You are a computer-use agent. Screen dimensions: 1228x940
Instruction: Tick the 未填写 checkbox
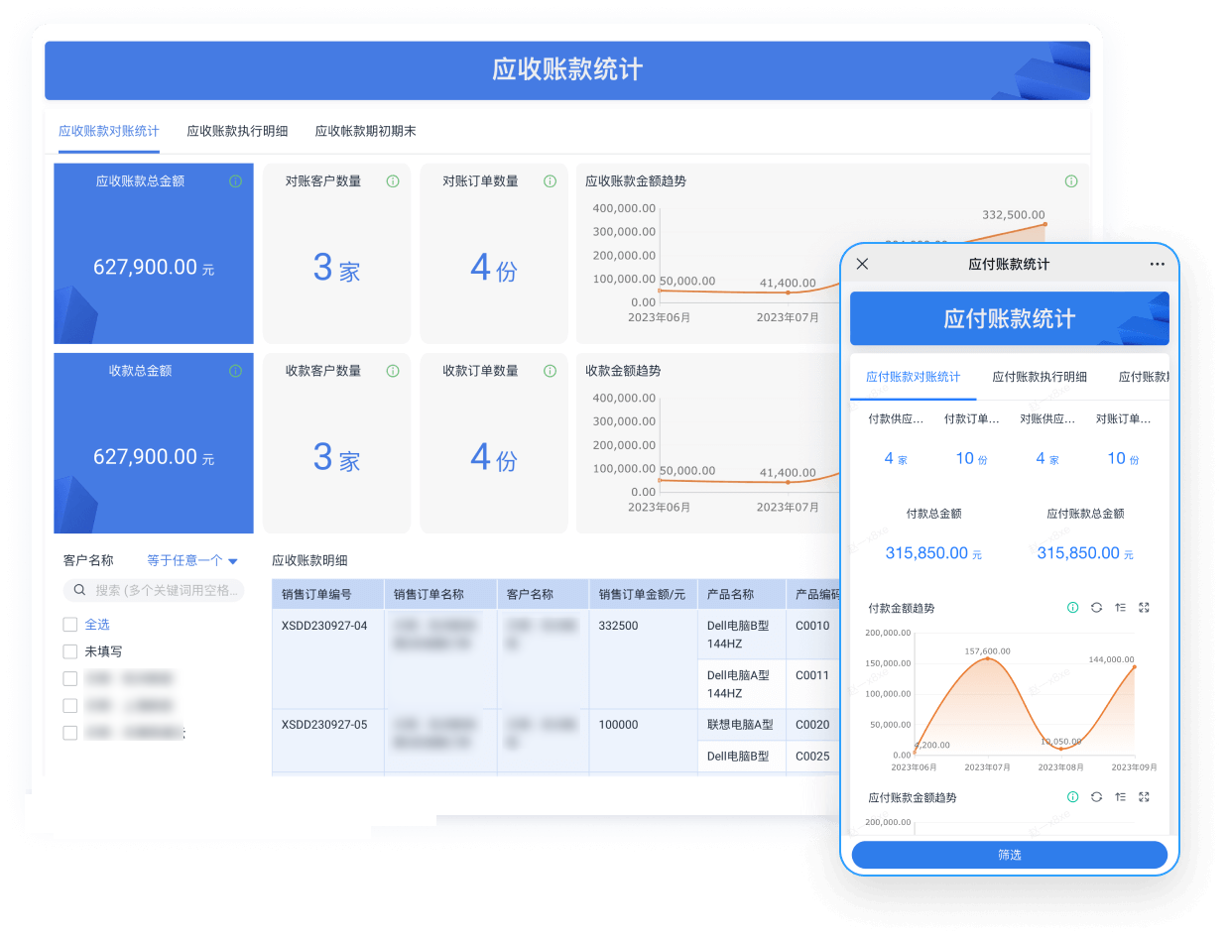coord(69,651)
